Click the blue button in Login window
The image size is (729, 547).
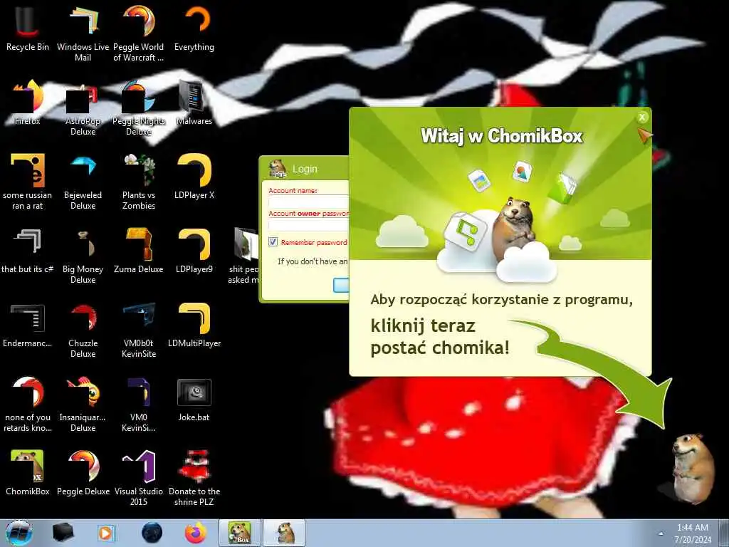(x=341, y=285)
